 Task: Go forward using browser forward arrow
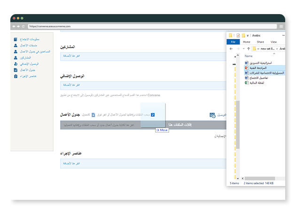(x=18, y=26)
